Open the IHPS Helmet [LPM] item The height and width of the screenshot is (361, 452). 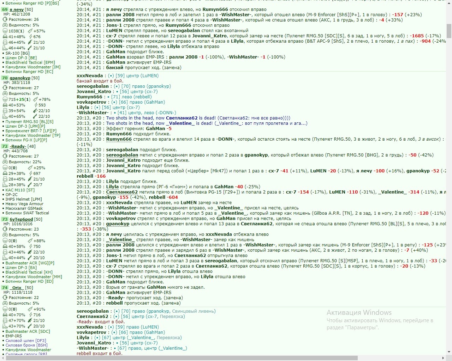[24, 199]
